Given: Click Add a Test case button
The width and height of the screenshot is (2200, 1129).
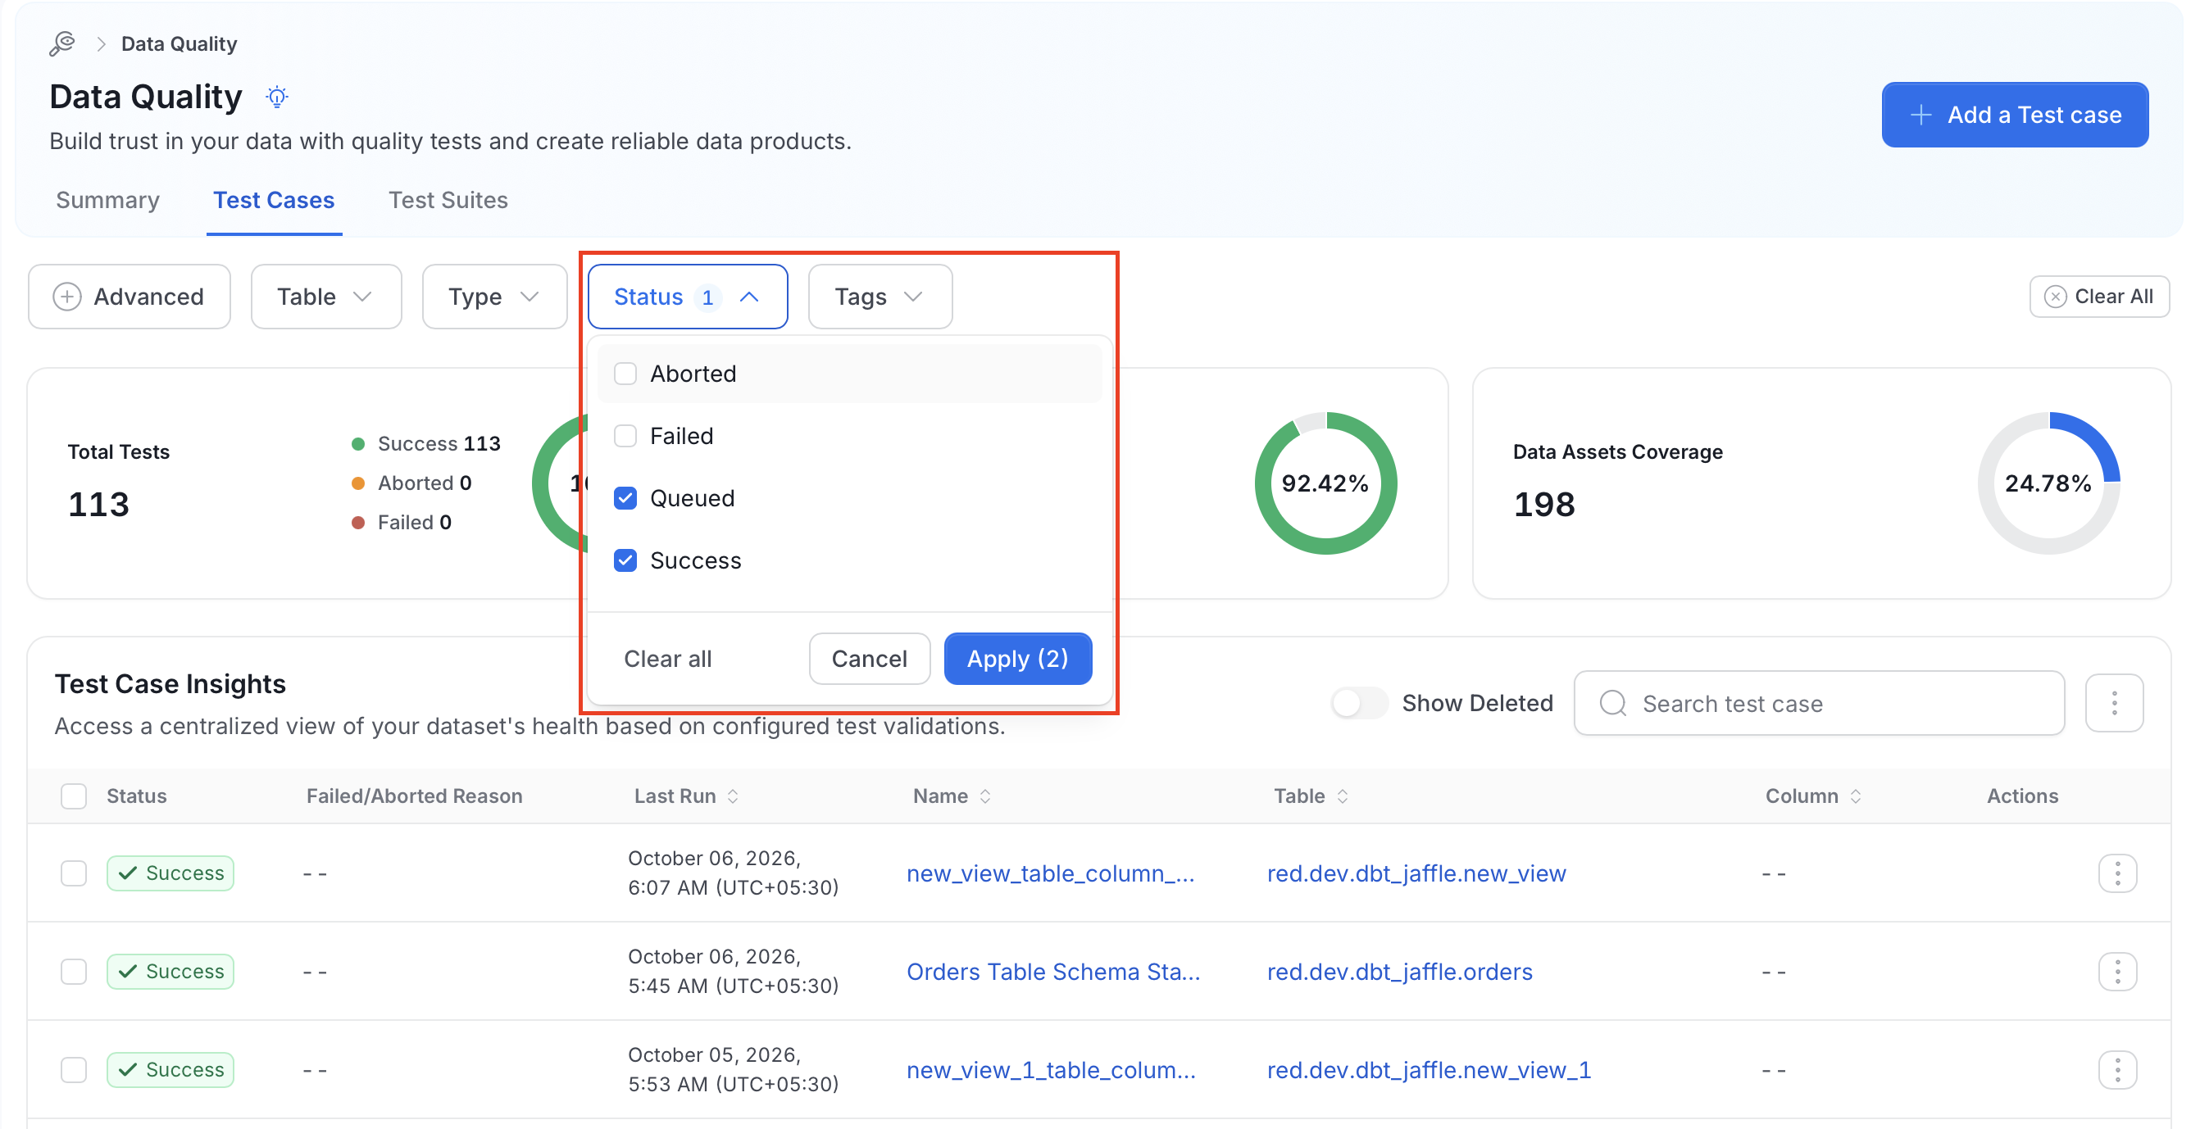Looking at the screenshot, I should tap(2015, 116).
